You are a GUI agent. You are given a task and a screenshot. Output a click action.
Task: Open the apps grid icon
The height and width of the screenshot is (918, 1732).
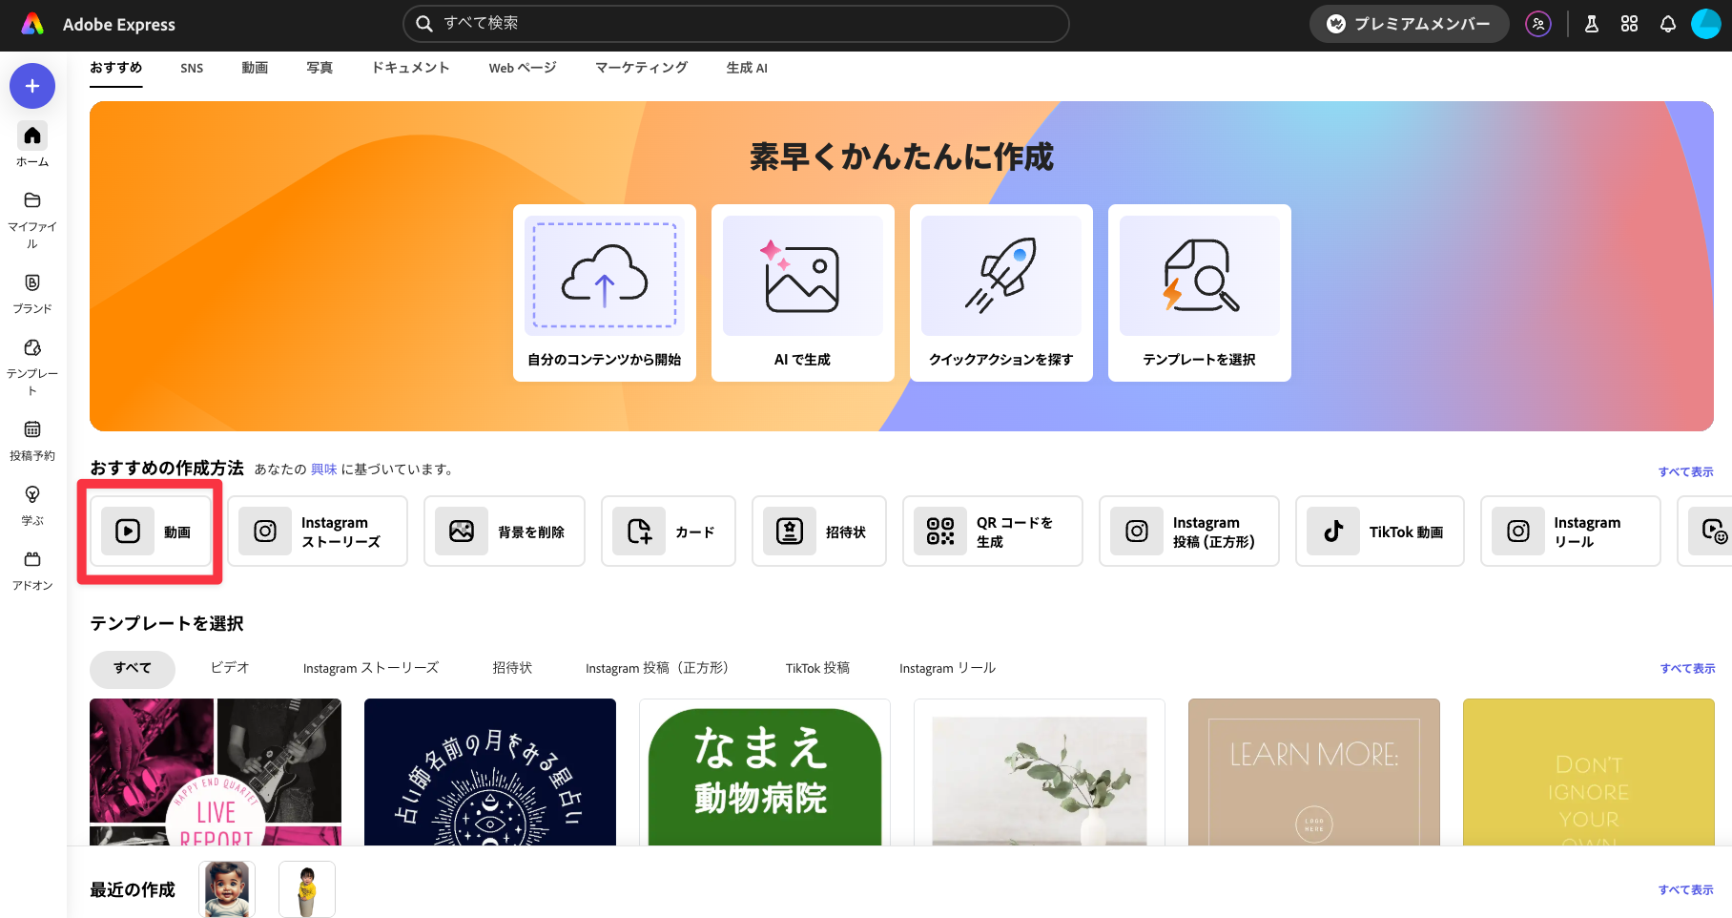[x=1630, y=24]
